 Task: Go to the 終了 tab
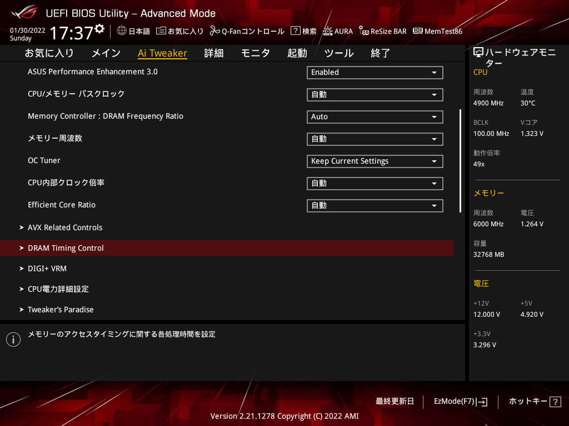click(380, 53)
